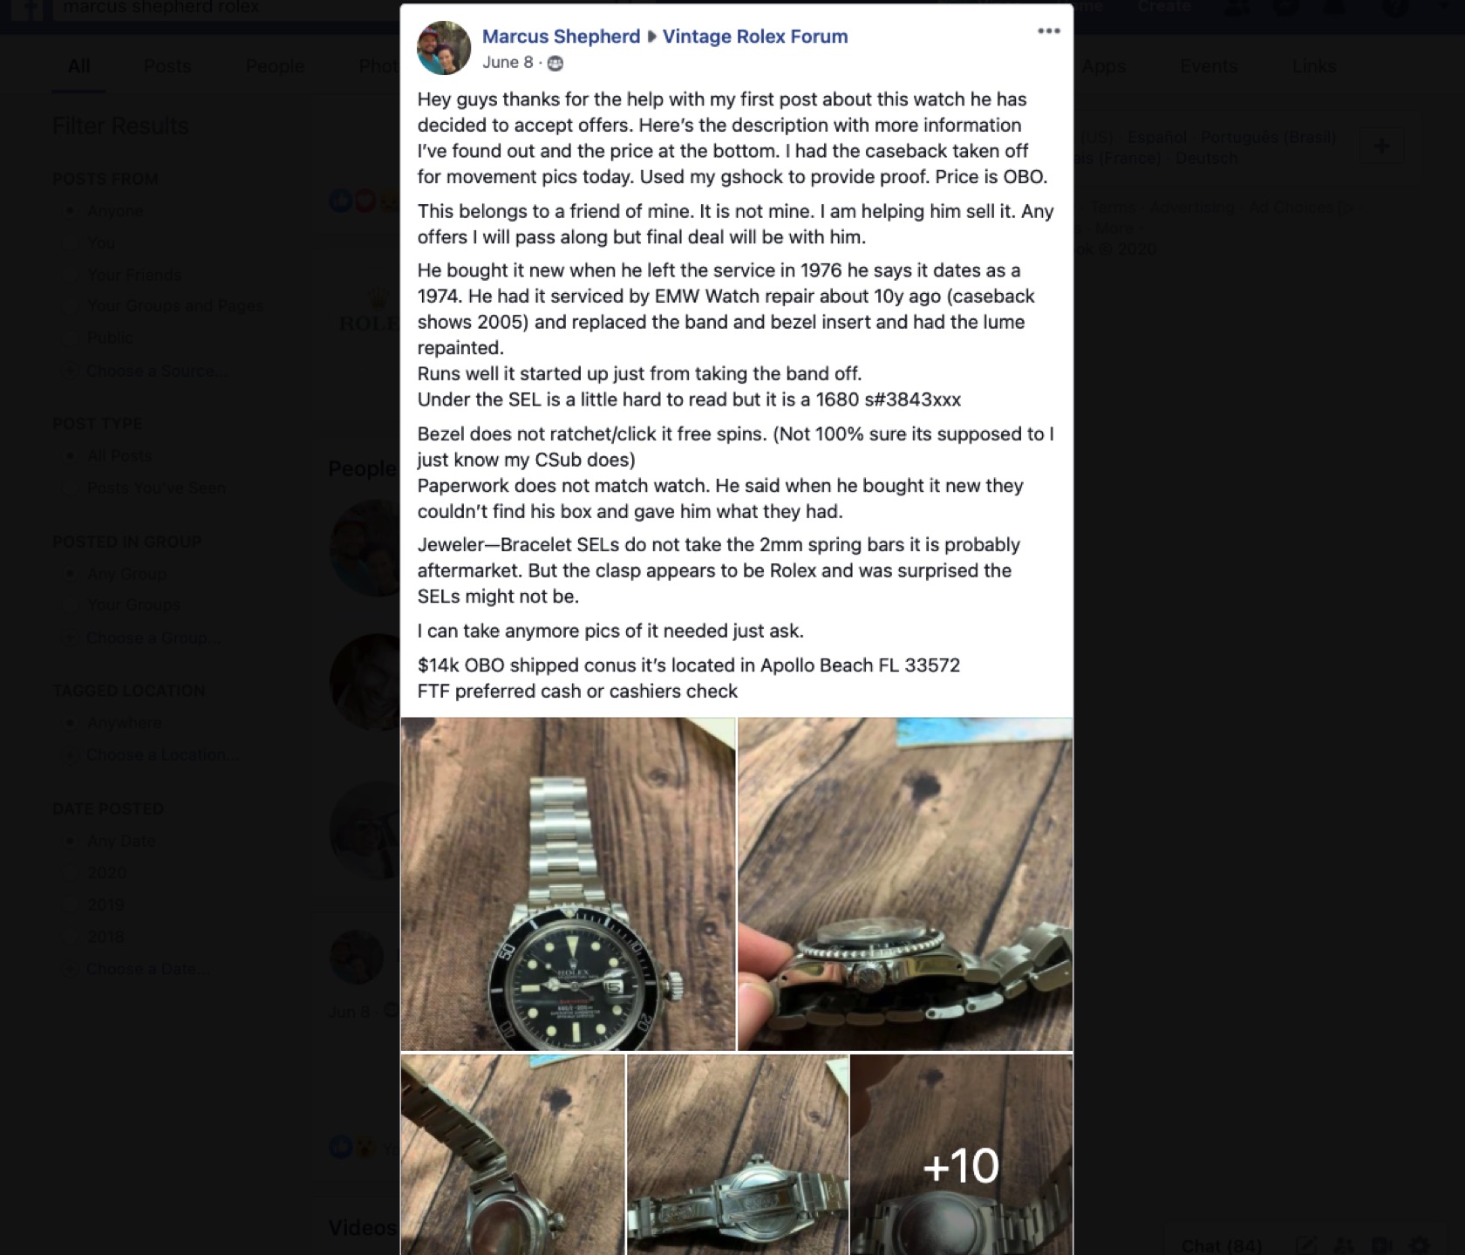The image size is (1465, 1255).
Task: Open the Vintage Rolex Forum group link
Action: (755, 37)
